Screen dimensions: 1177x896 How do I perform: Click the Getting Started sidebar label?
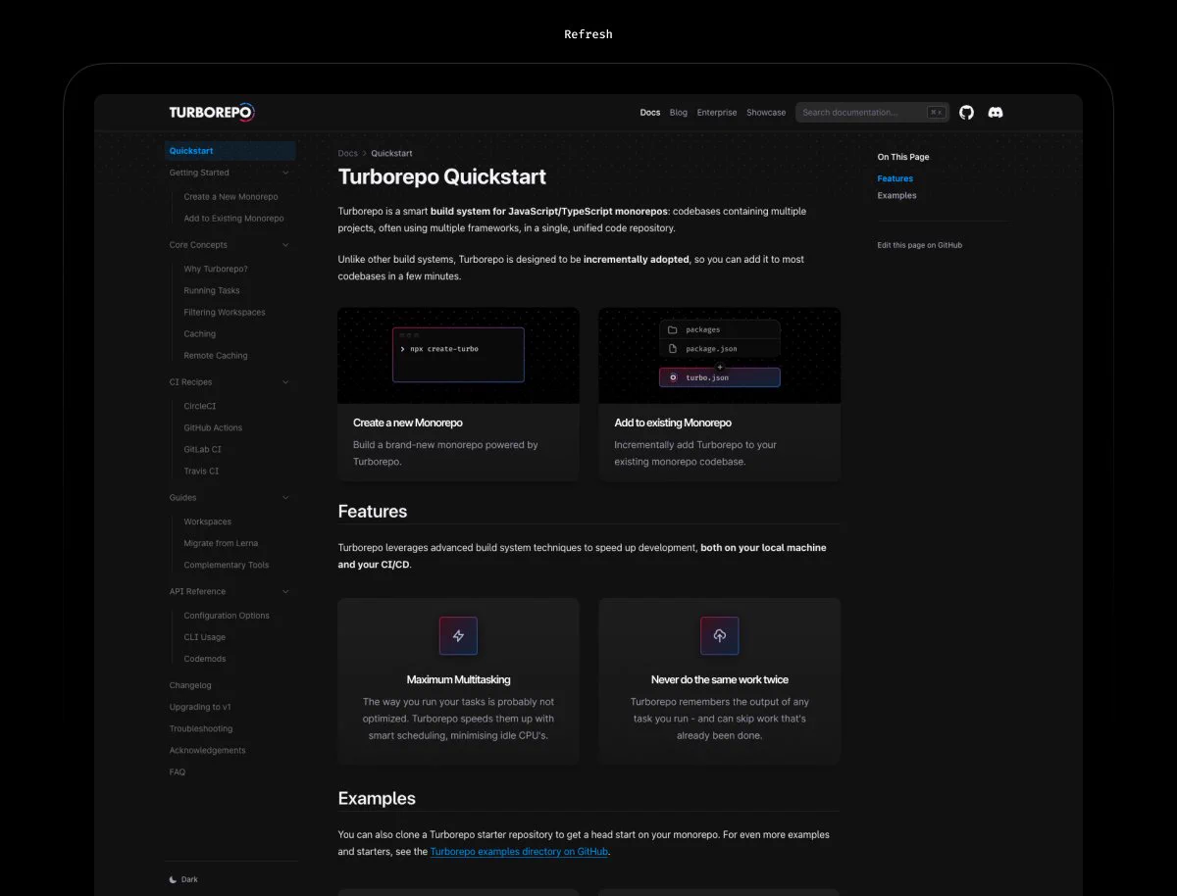[x=199, y=173]
